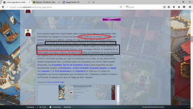Go to the home page icon

[179, 7]
